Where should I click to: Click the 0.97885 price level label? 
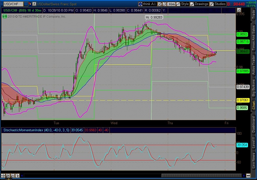[243, 71]
